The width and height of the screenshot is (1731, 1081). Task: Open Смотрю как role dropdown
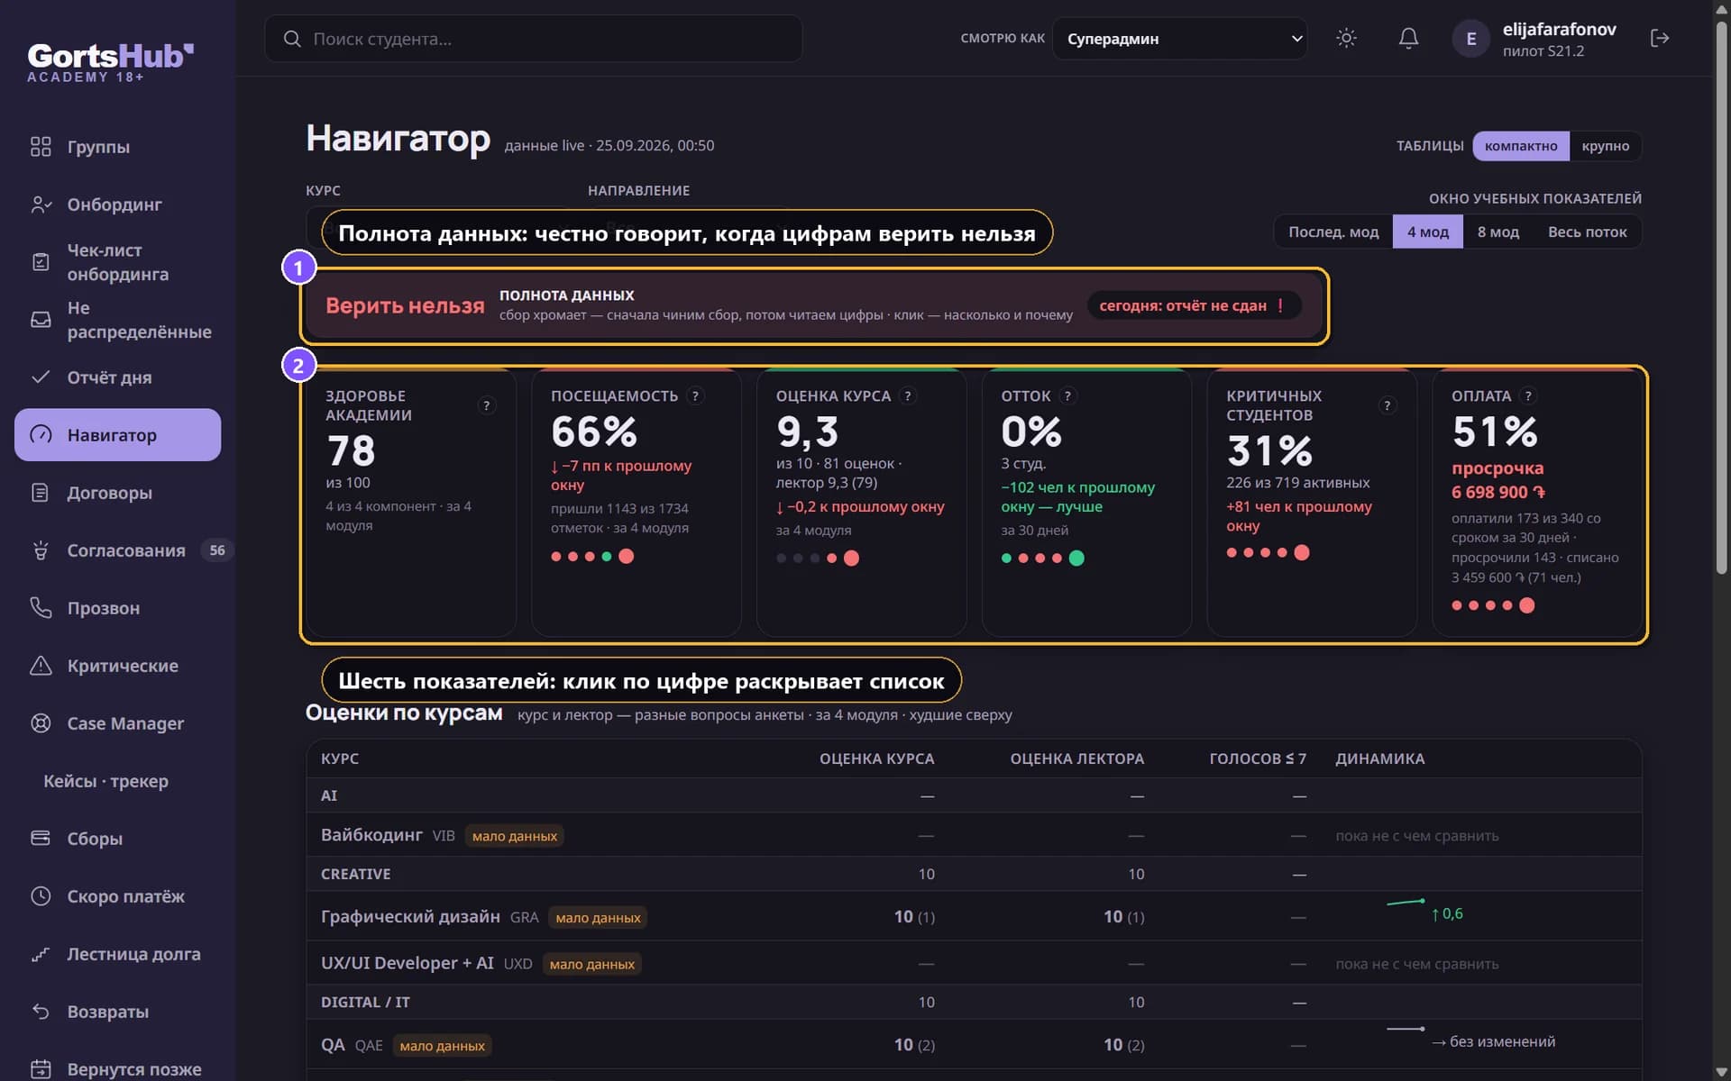click(x=1179, y=39)
